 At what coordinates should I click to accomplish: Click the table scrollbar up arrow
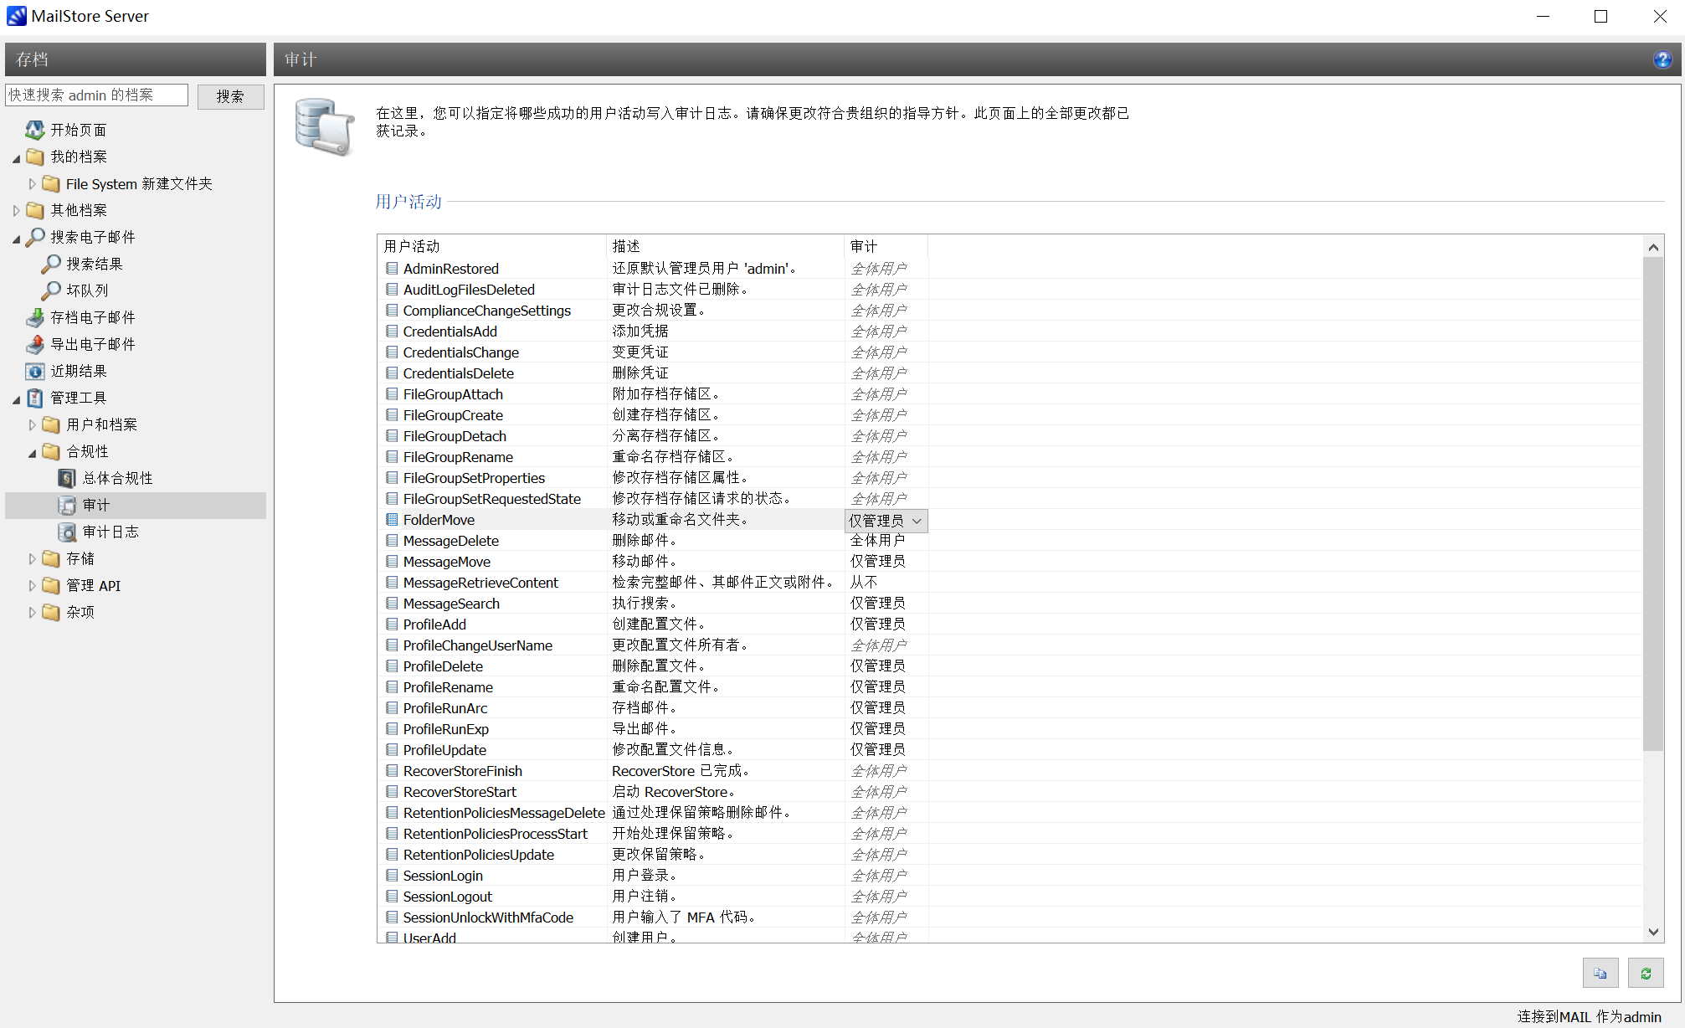(x=1653, y=247)
